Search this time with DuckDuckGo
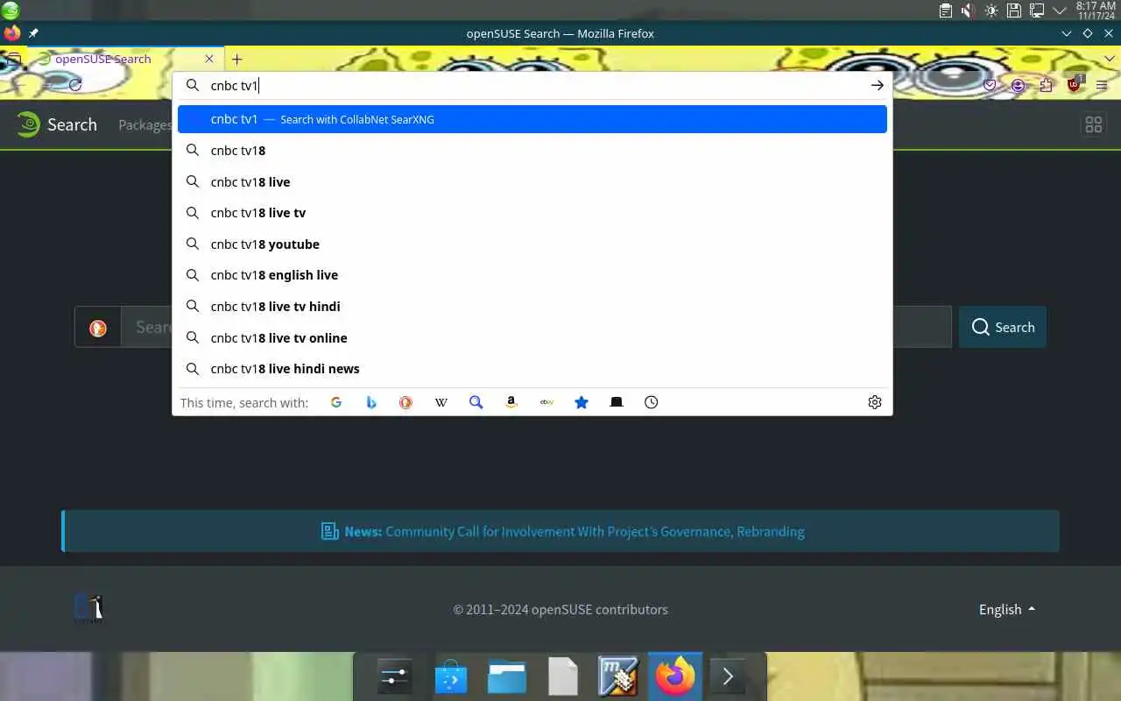 coord(405,402)
